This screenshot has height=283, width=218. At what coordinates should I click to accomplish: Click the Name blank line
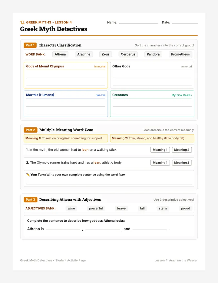pyautogui.click(x=138, y=23)
